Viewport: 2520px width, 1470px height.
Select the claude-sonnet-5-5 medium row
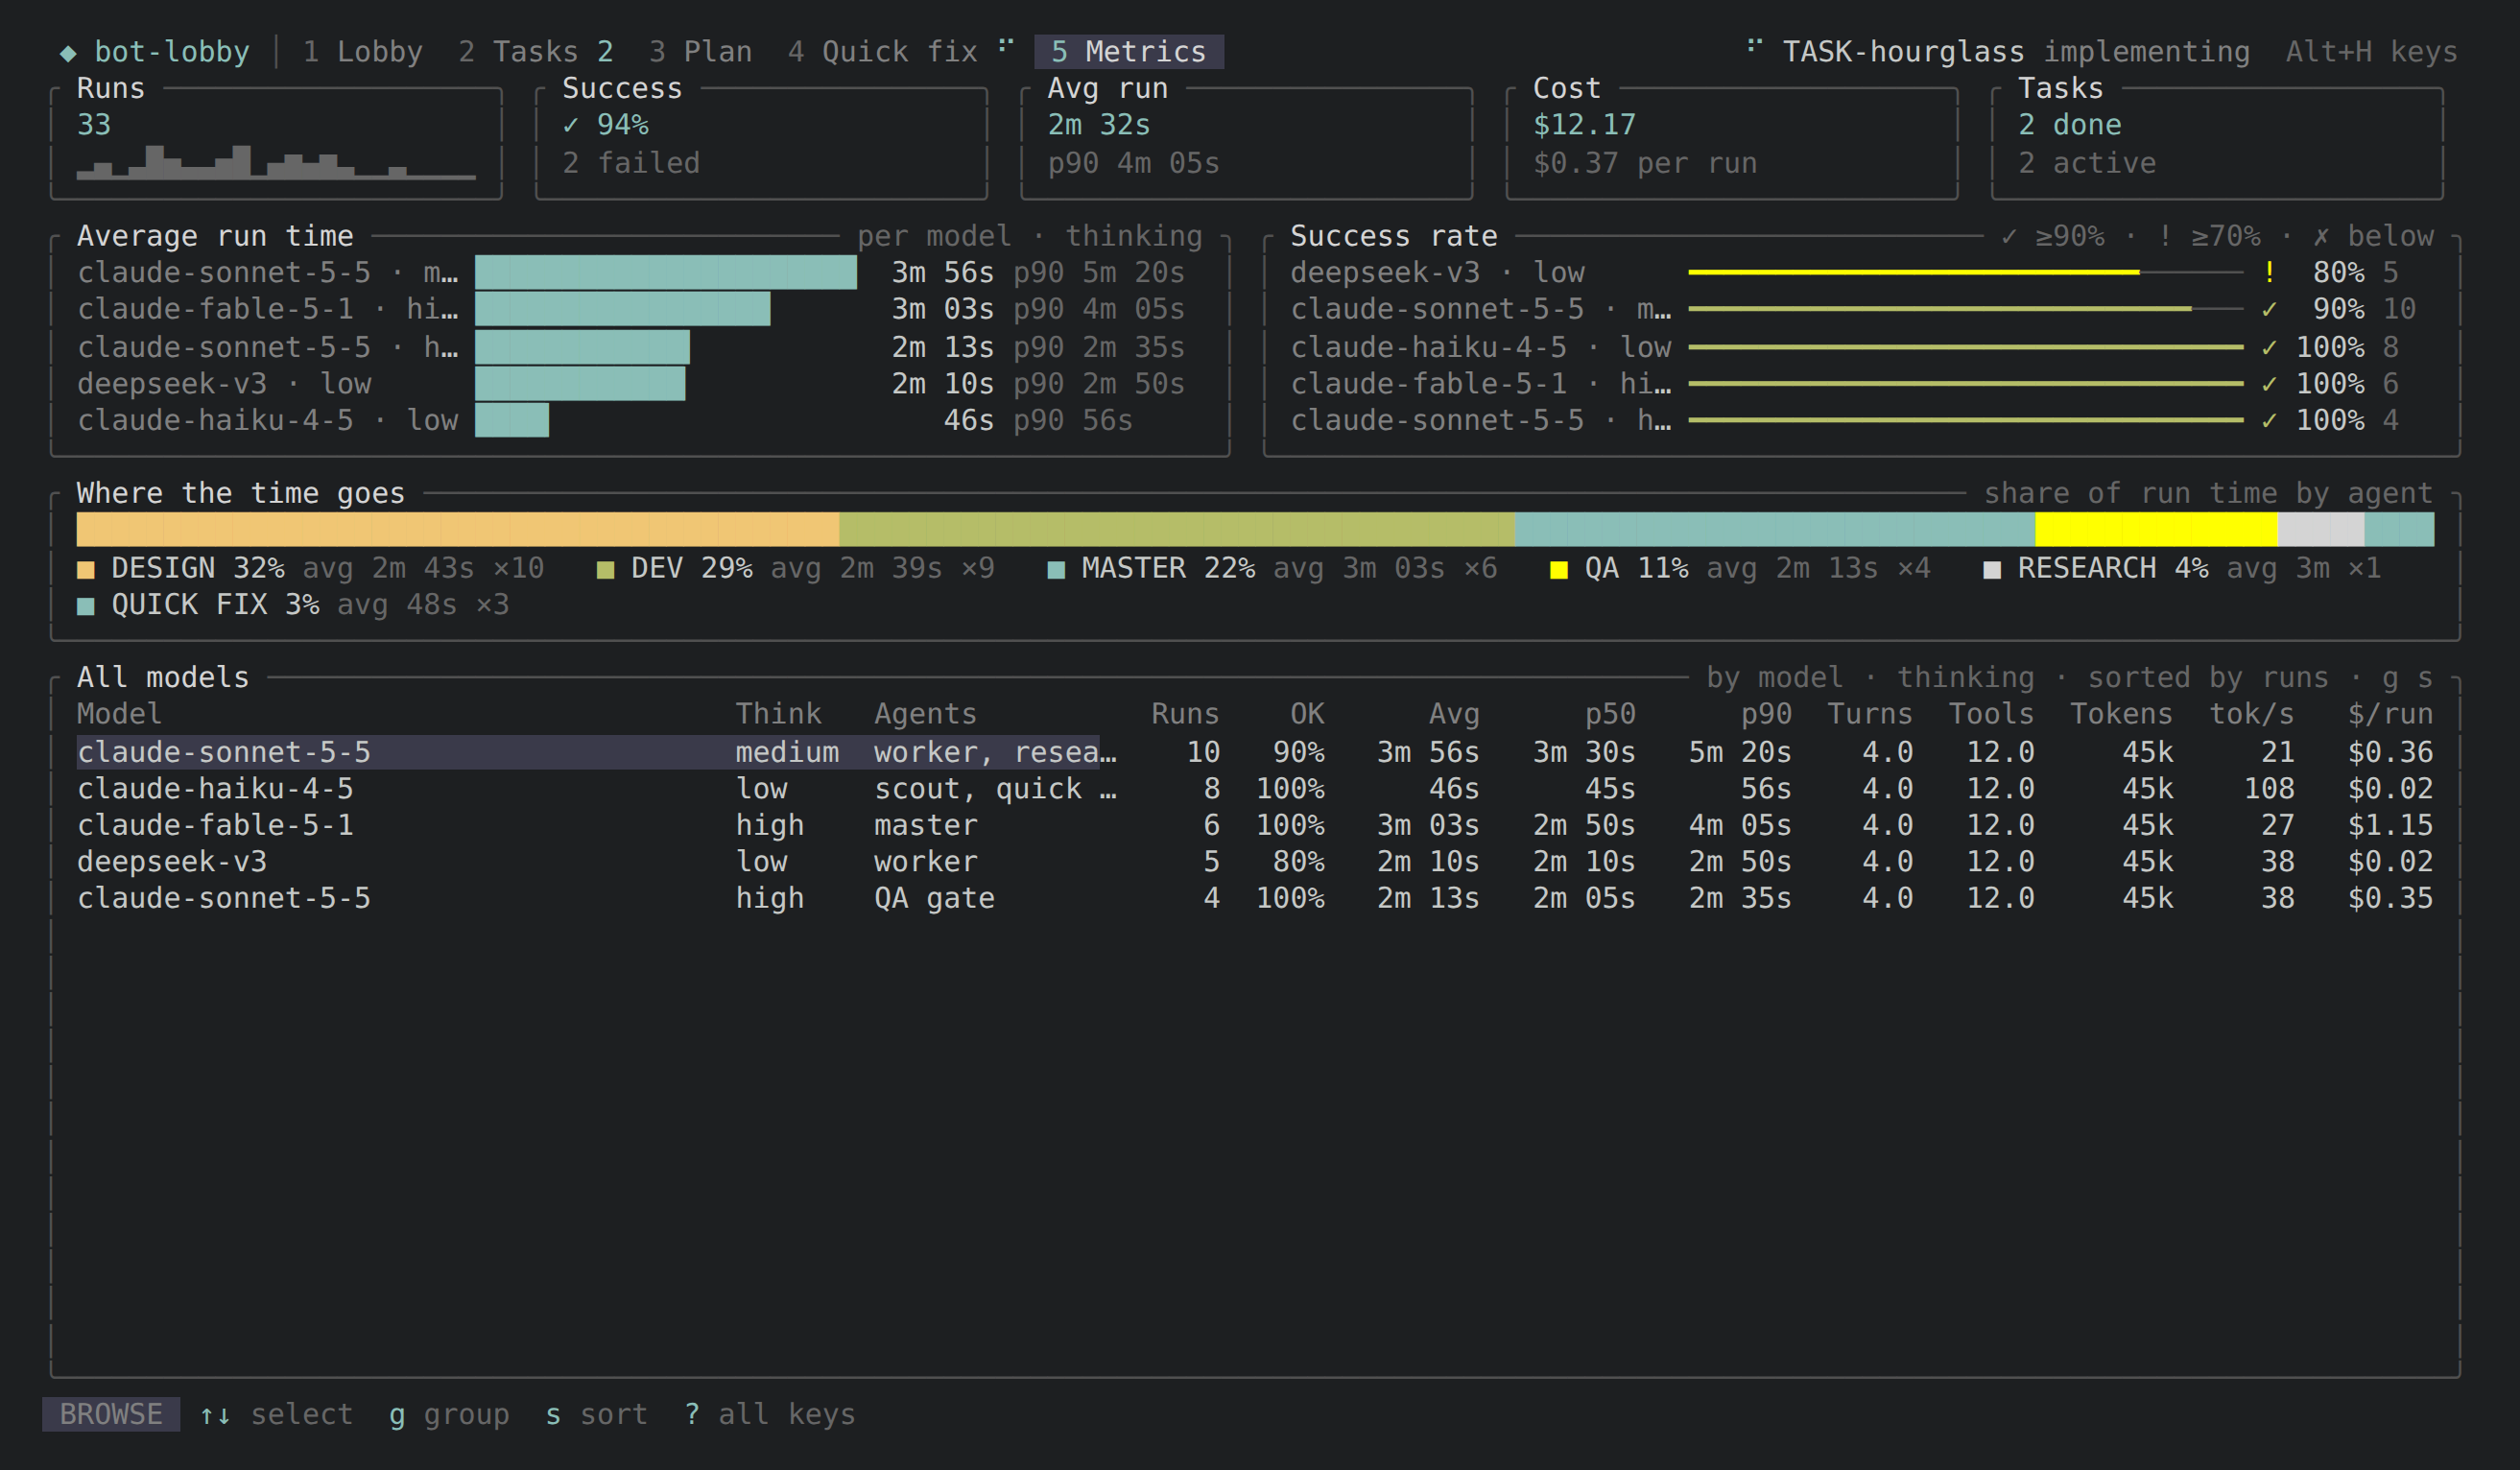point(1255,752)
